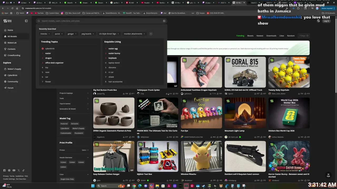
Task: Remove 'gengar' from recent searches
Action: point(76,34)
